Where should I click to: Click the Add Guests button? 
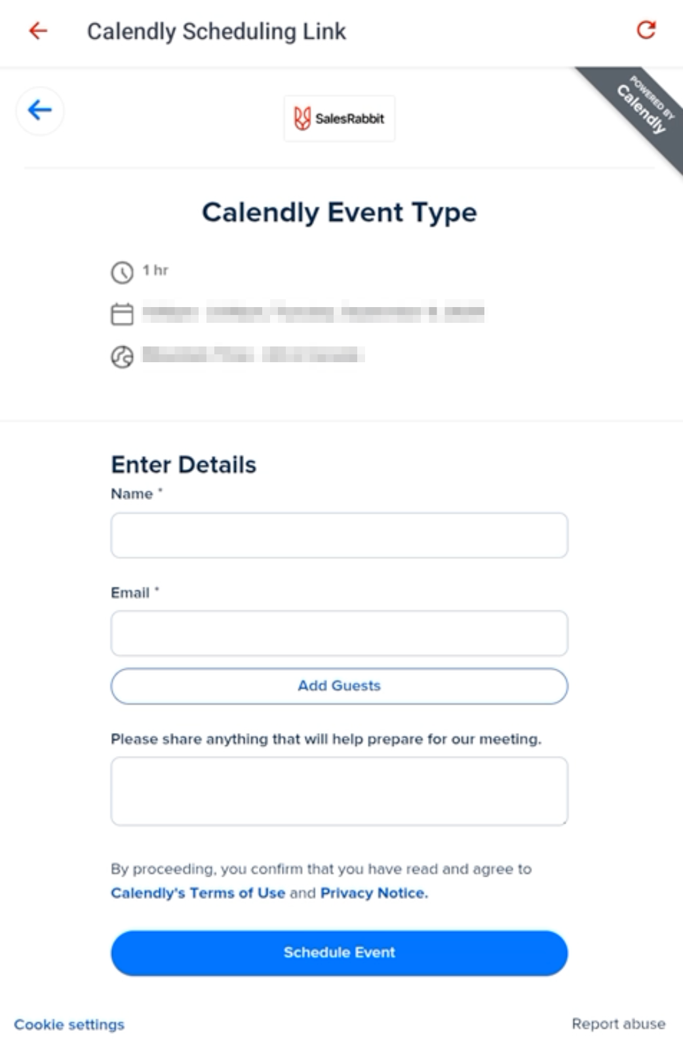[339, 686]
